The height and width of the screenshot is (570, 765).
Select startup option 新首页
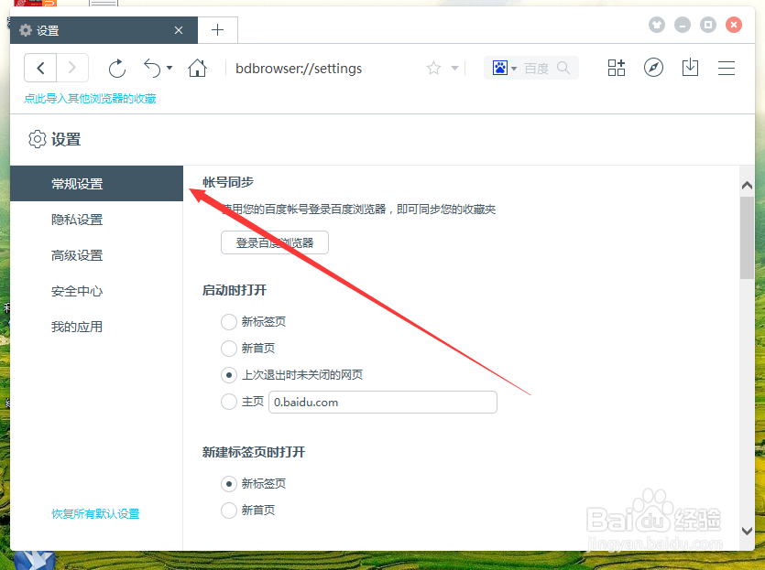click(x=229, y=349)
